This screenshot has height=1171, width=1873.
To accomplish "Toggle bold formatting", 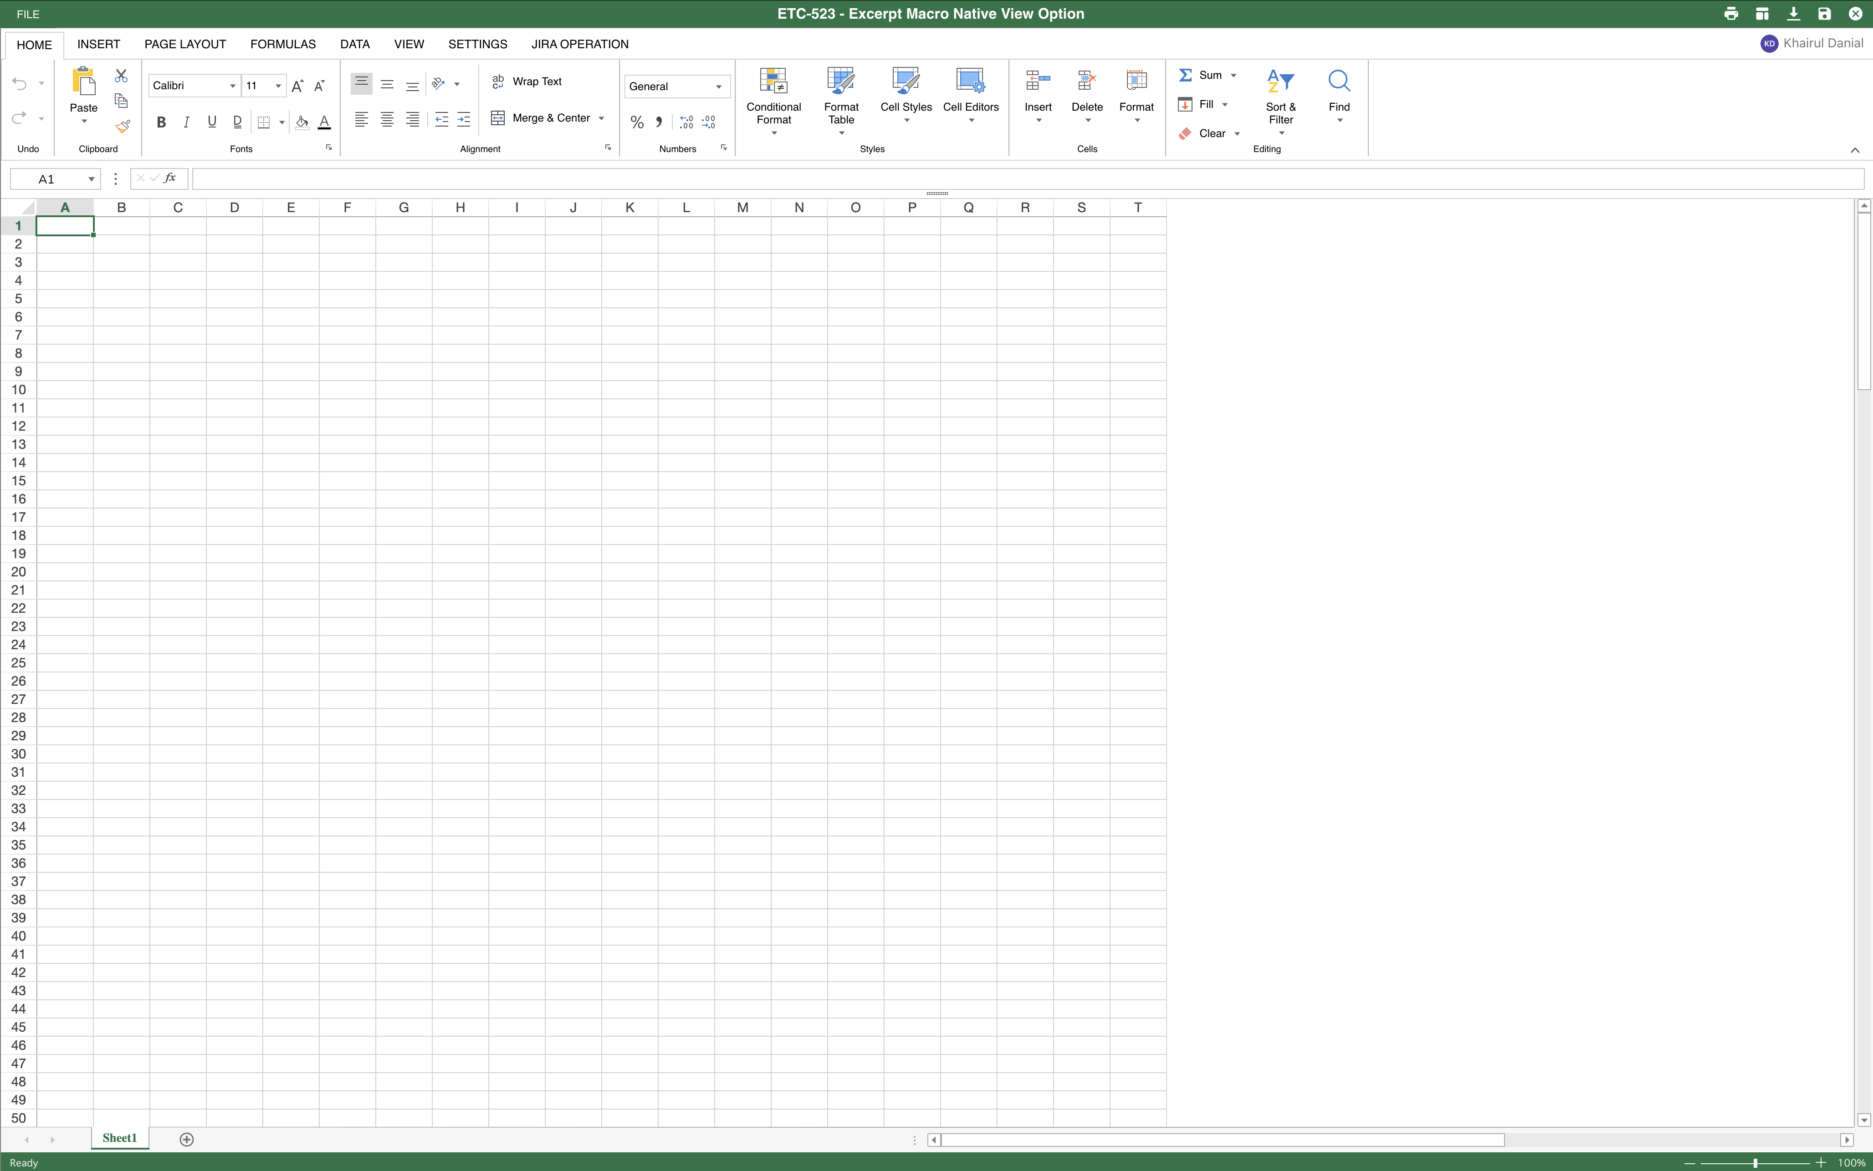I will pyautogui.click(x=161, y=122).
